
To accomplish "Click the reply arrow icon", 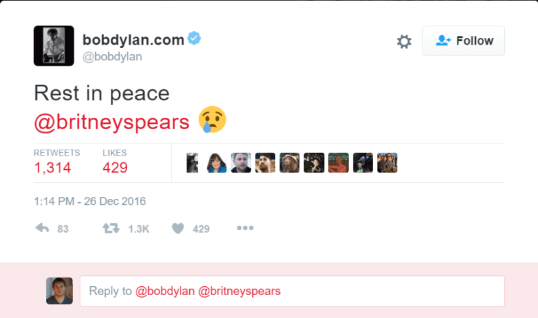I will (x=42, y=228).
